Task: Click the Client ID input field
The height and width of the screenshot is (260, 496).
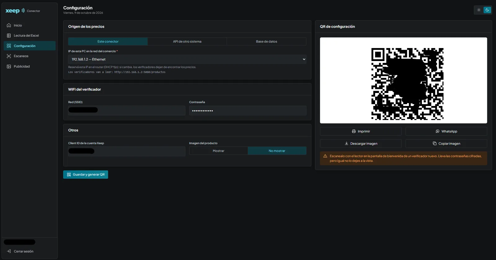Action: pyautogui.click(x=126, y=152)
